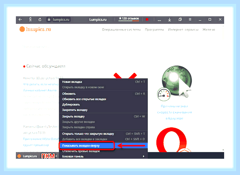This screenshot has width=240, height=175.
Task: Open the 120 отзывов rating badge
Action: tap(129, 19)
